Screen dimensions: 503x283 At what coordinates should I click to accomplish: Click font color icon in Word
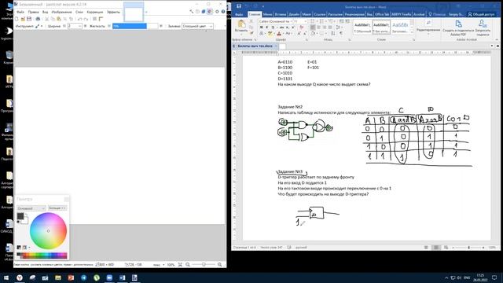click(x=279, y=33)
